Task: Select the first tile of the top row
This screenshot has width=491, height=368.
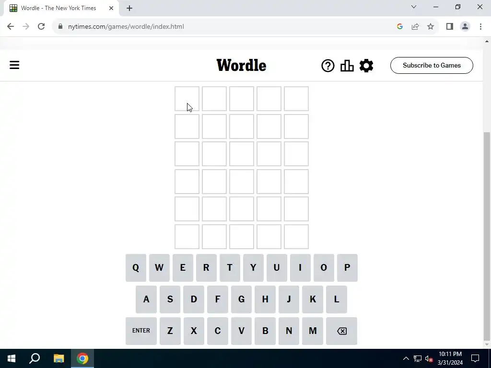Action: click(x=187, y=99)
